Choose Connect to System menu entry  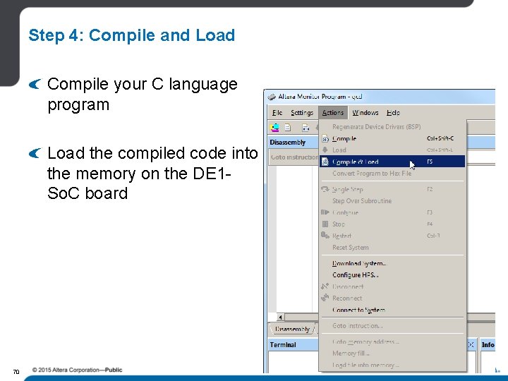(392, 310)
